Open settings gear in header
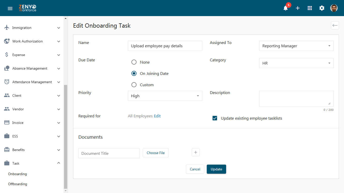This screenshot has width=344, height=193. pos(322,8)
